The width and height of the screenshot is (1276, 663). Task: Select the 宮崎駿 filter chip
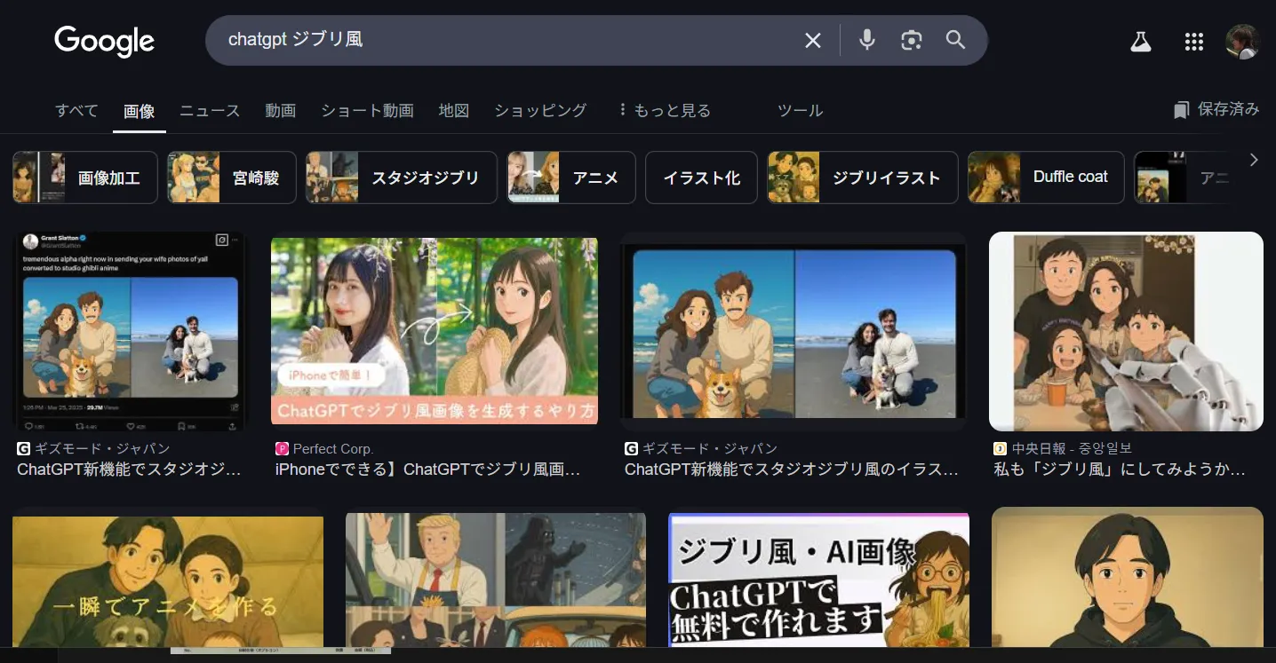point(232,178)
